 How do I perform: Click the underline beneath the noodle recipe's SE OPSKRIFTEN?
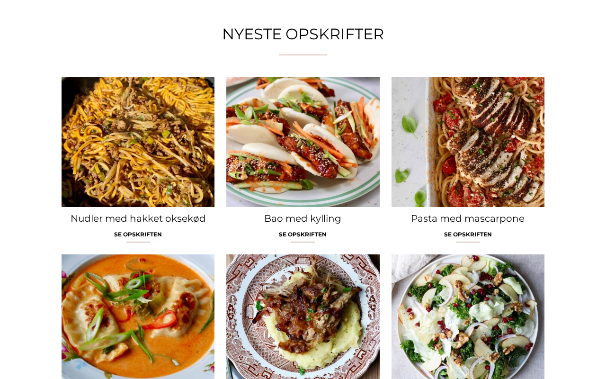(x=138, y=242)
